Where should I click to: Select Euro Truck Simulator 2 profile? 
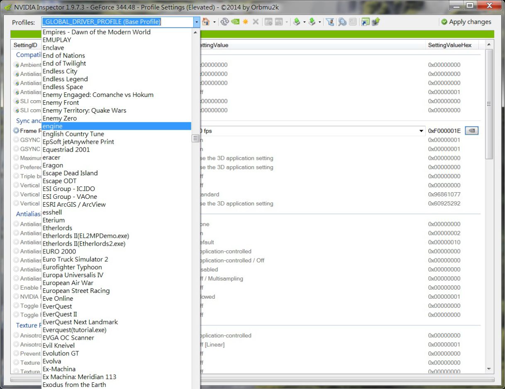[x=75, y=259]
